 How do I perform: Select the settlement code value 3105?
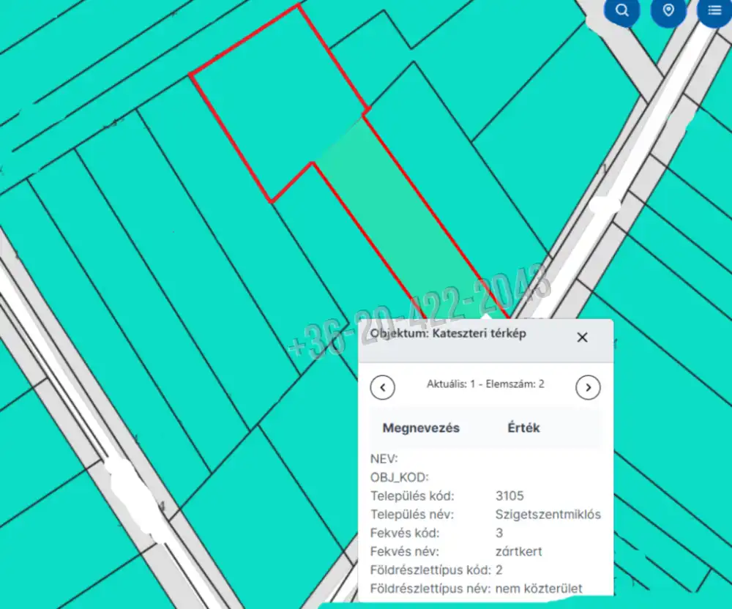pos(509,496)
